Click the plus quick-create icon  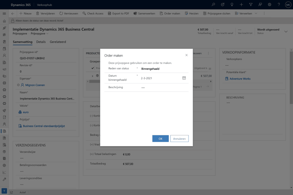tap(241, 5)
